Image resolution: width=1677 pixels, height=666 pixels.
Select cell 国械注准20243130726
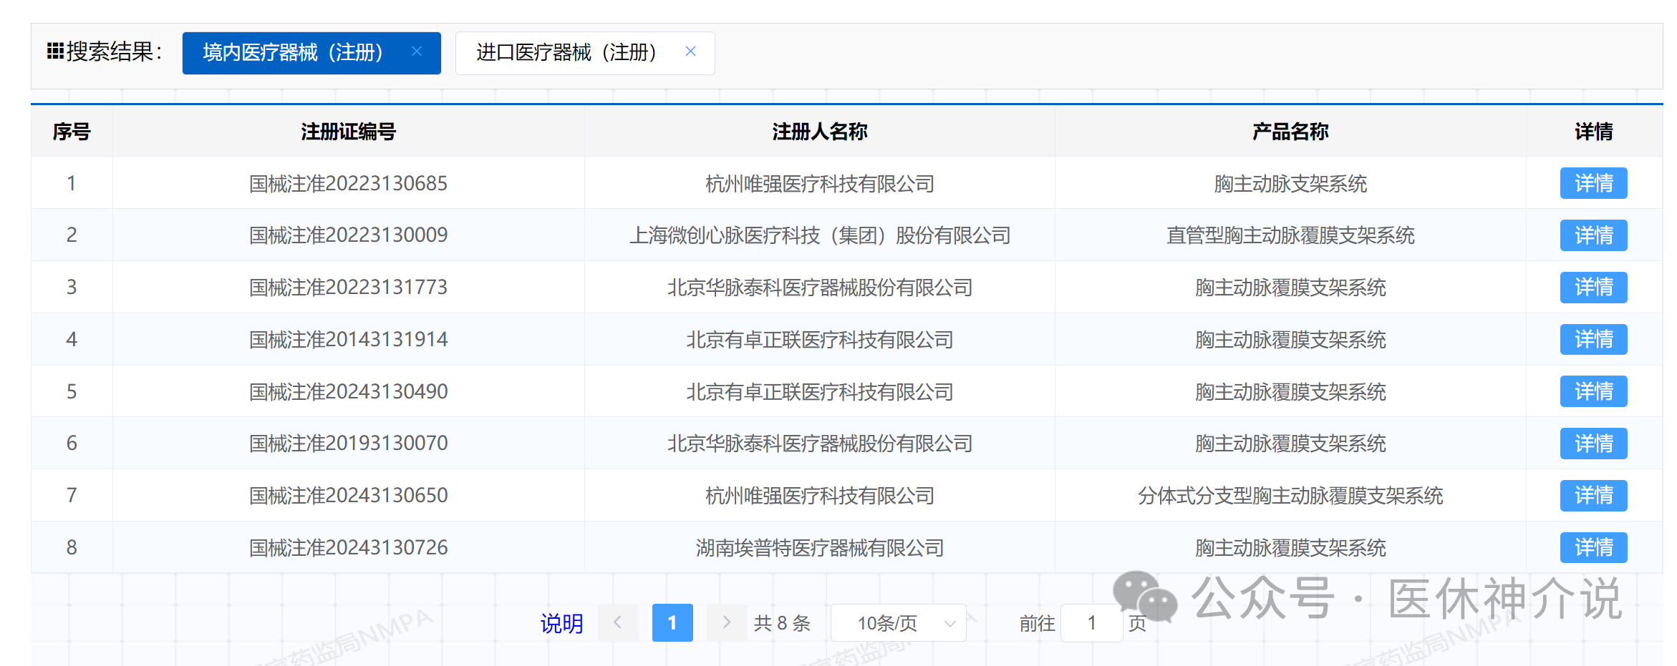[348, 548]
